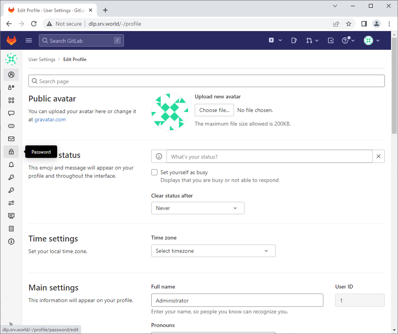Expand the avatar menu in the top bar
The height and width of the screenshot is (334, 398).
coord(371,40)
